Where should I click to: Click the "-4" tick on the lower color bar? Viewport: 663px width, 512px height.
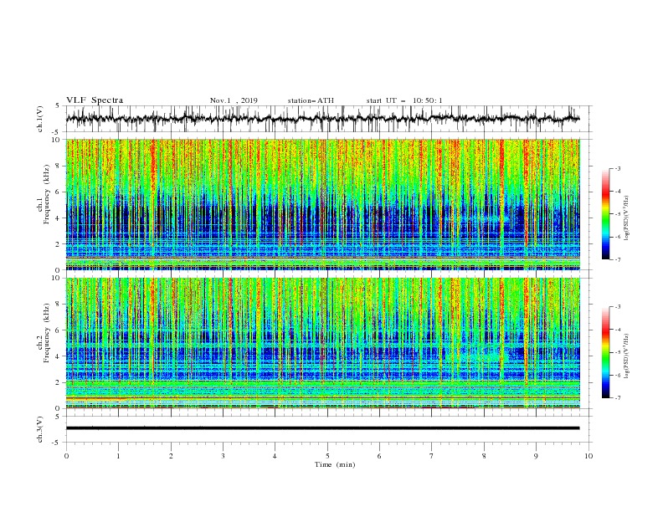tap(617, 330)
